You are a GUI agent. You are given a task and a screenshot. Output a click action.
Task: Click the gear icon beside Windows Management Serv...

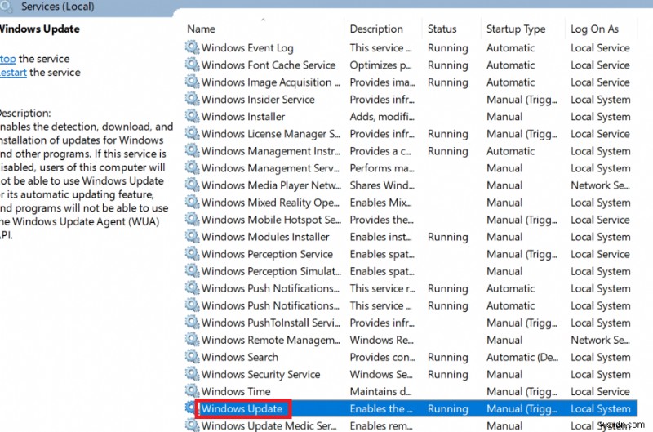pos(192,167)
